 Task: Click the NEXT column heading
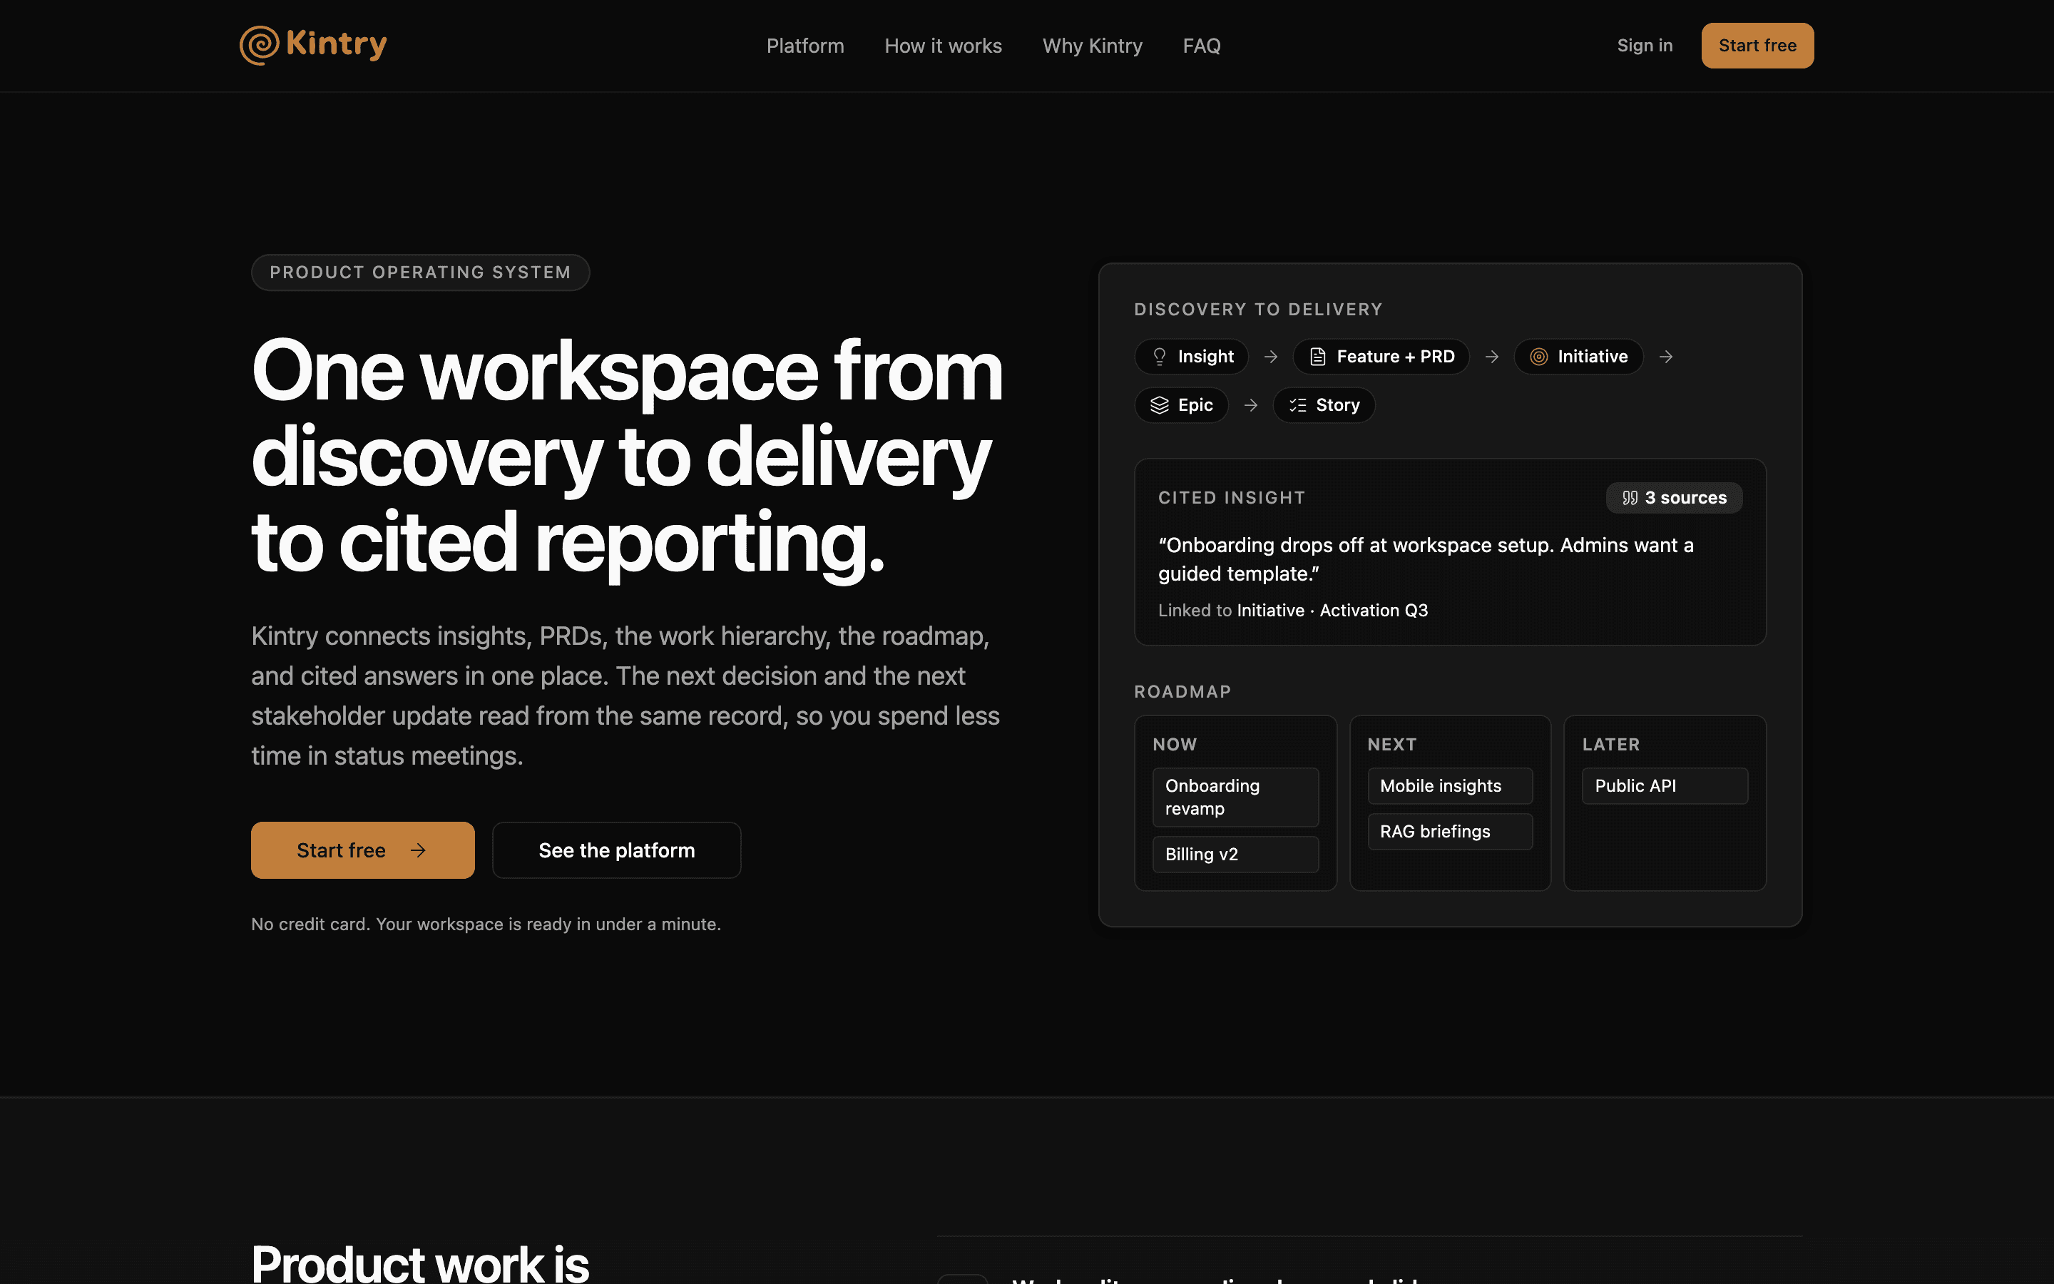(1392, 745)
